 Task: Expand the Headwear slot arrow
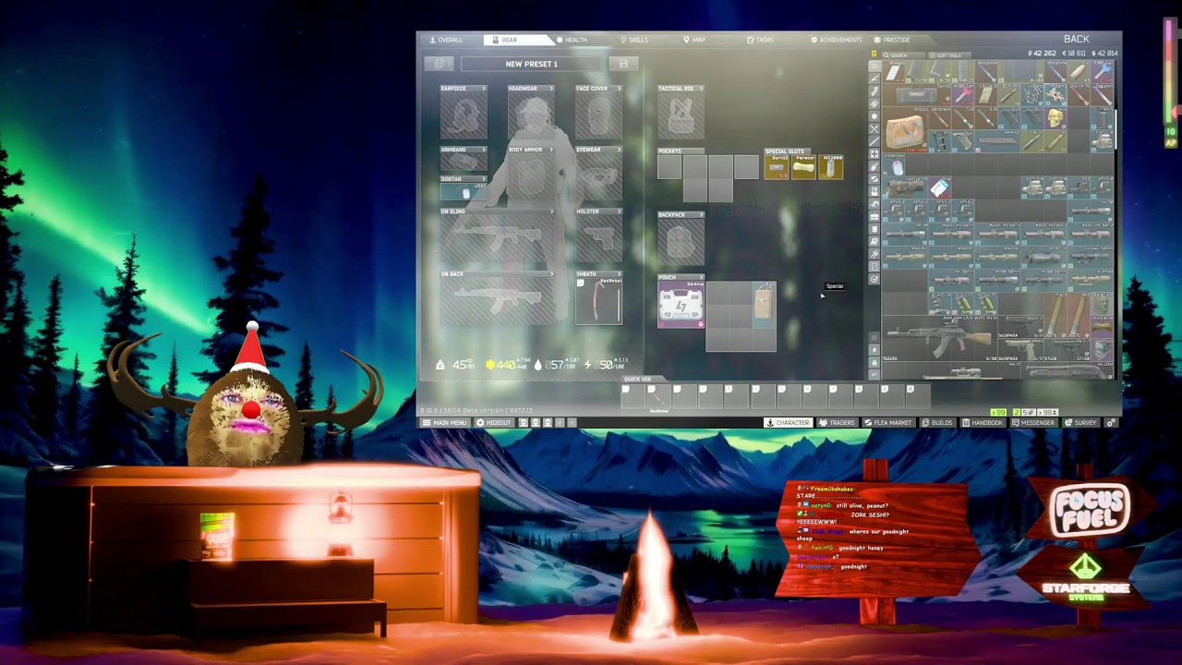point(551,89)
